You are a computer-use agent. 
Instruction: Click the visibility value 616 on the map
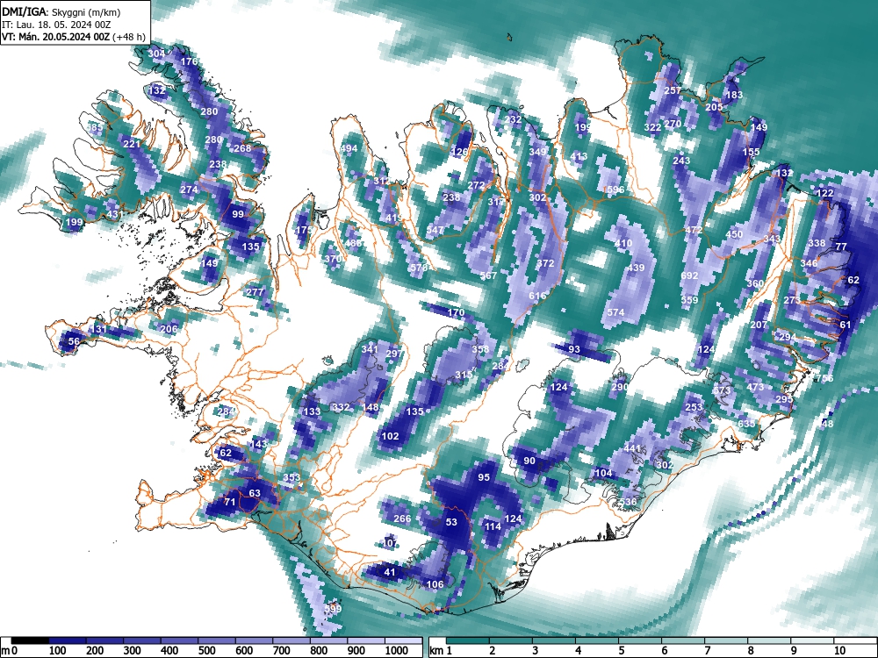coord(537,296)
